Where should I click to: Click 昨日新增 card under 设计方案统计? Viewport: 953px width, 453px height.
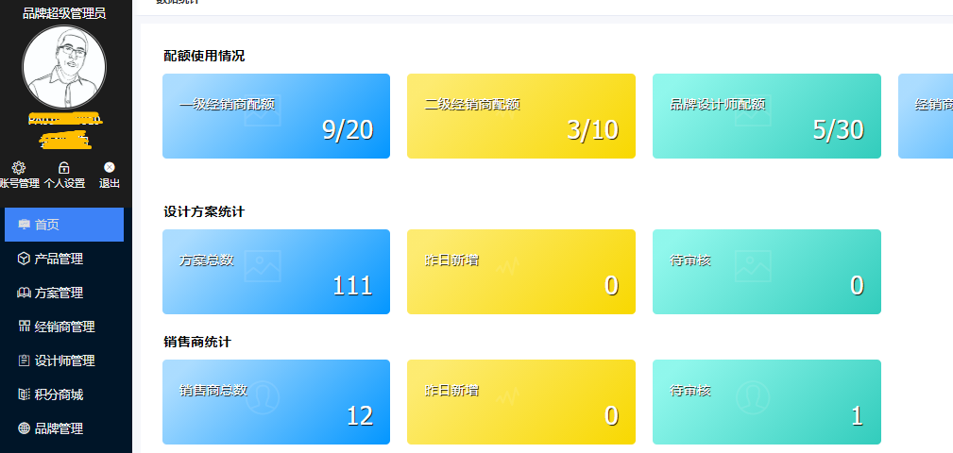click(521, 272)
